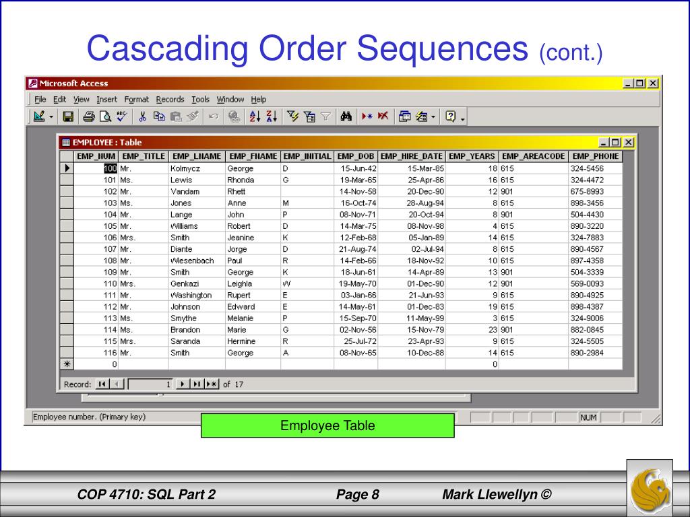This screenshot has width=690, height=517.
Task: Click the last name cell 'Wiesenbach'
Action: click(197, 261)
